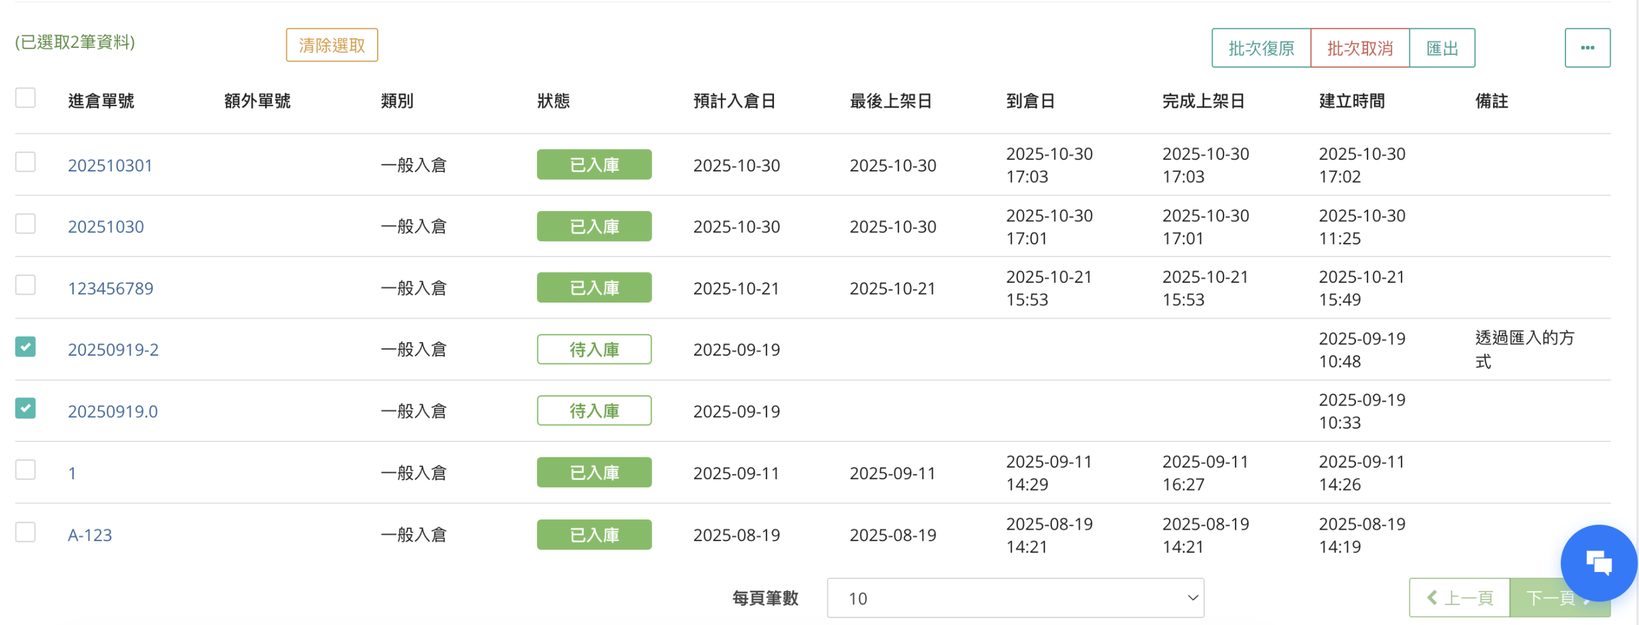1639x625 pixels.
Task: Check the checkbox for order 202510301
Action: click(26, 162)
